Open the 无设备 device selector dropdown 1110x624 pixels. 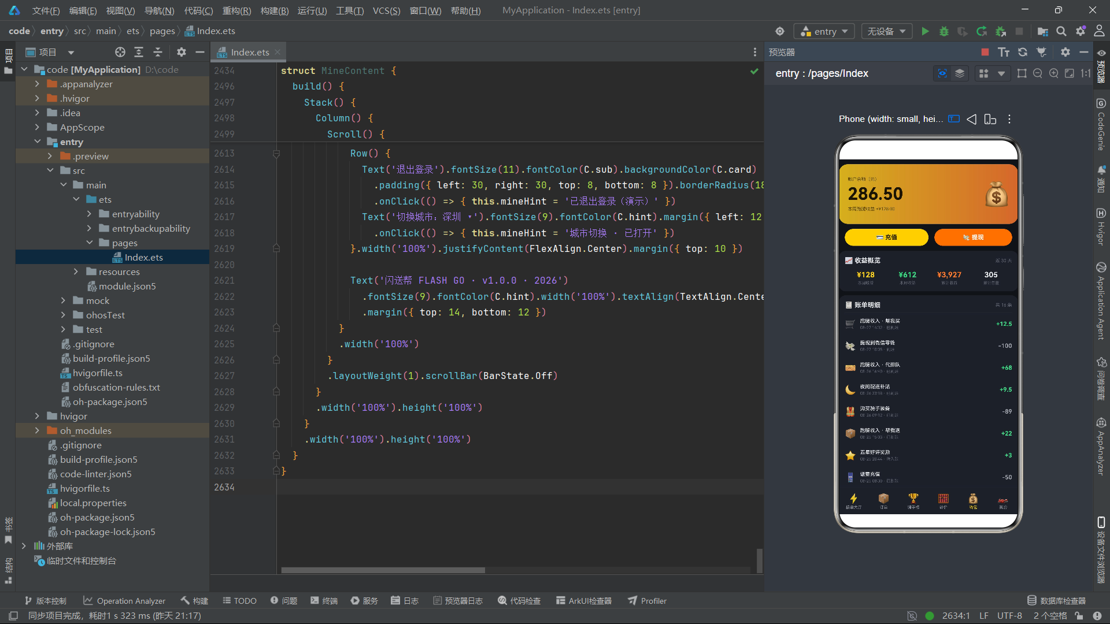point(887,31)
